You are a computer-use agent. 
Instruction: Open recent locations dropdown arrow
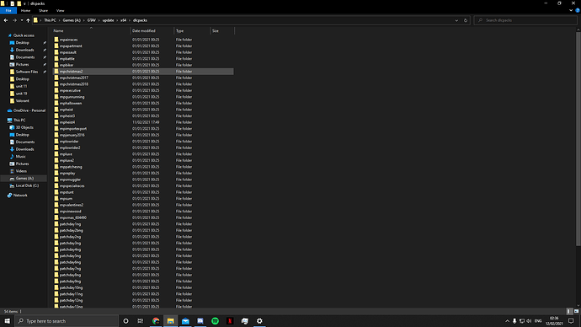click(22, 20)
